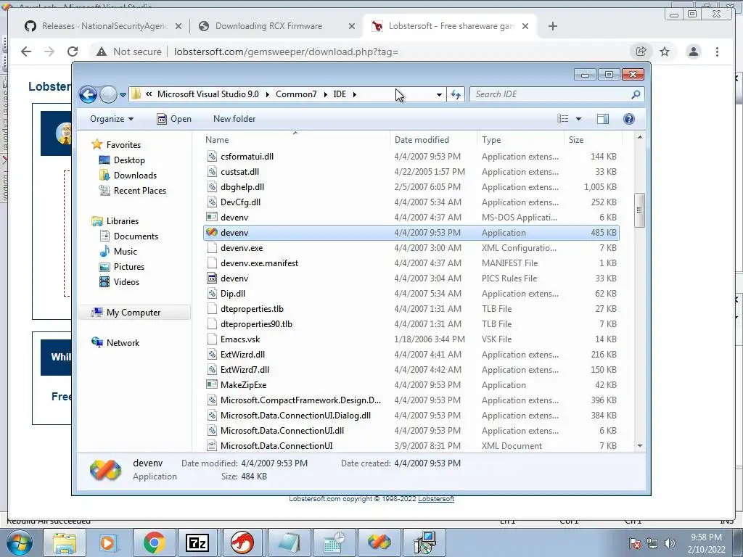
Task: Close Downloading RCX Firmware tab
Action: coord(352,27)
